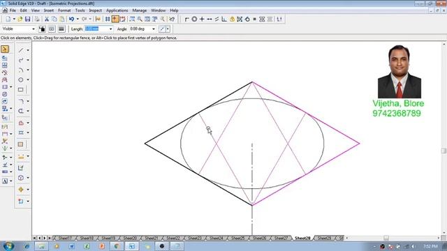Toggle the line width button in the ribbon
Image resolution: width=447 pixels, height=251 pixels.
coord(61,29)
